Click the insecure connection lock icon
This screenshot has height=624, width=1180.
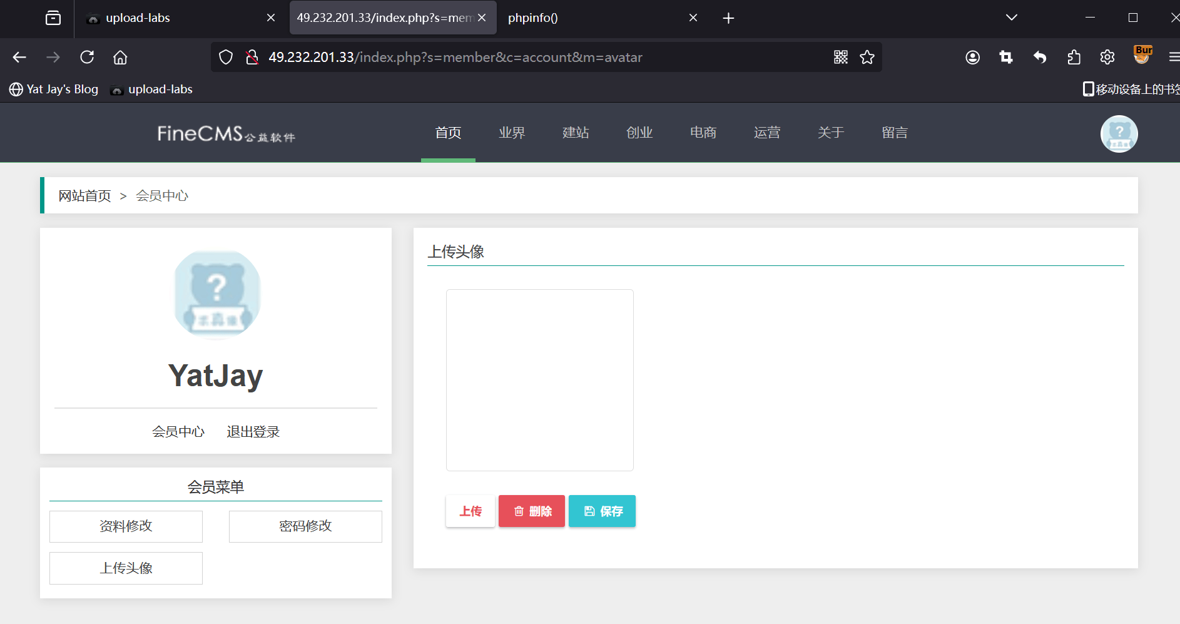pos(252,58)
